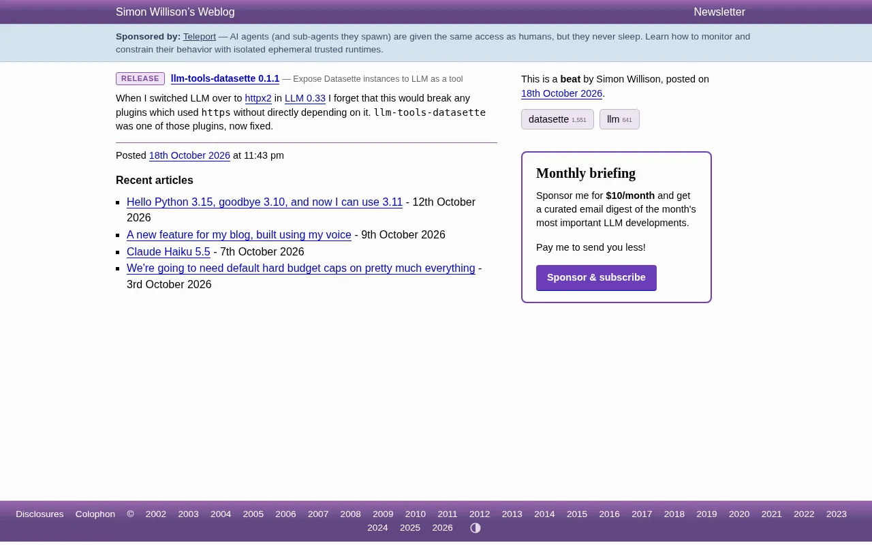Toggle the dark mode half-circle icon
This screenshot has height=545, width=872.
pos(476,528)
